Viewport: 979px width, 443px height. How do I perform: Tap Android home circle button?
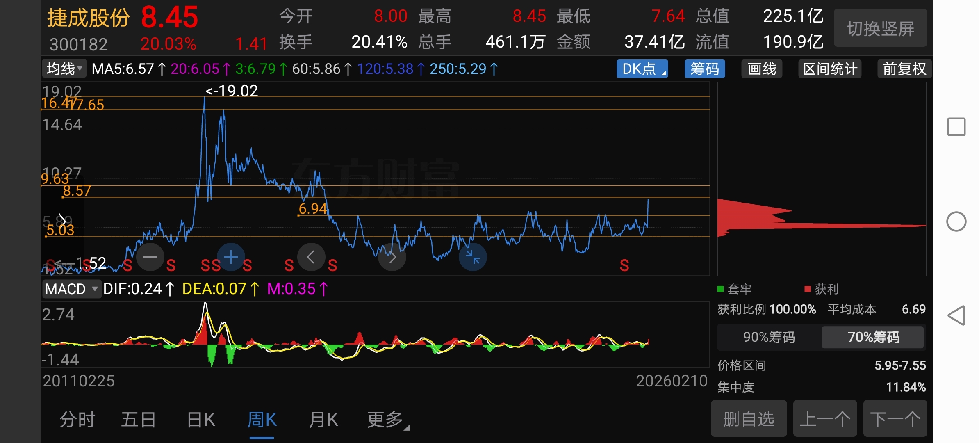click(956, 221)
